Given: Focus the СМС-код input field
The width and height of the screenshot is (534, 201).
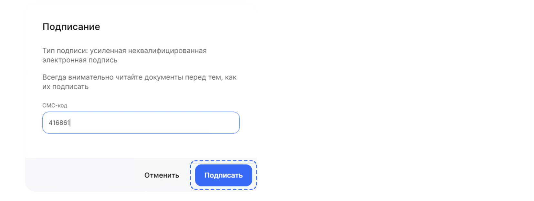Looking at the screenshot, I should click(141, 123).
